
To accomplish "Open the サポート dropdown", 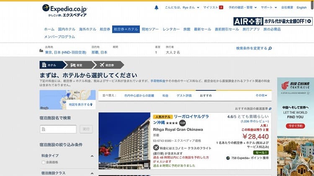I will click(269, 8).
